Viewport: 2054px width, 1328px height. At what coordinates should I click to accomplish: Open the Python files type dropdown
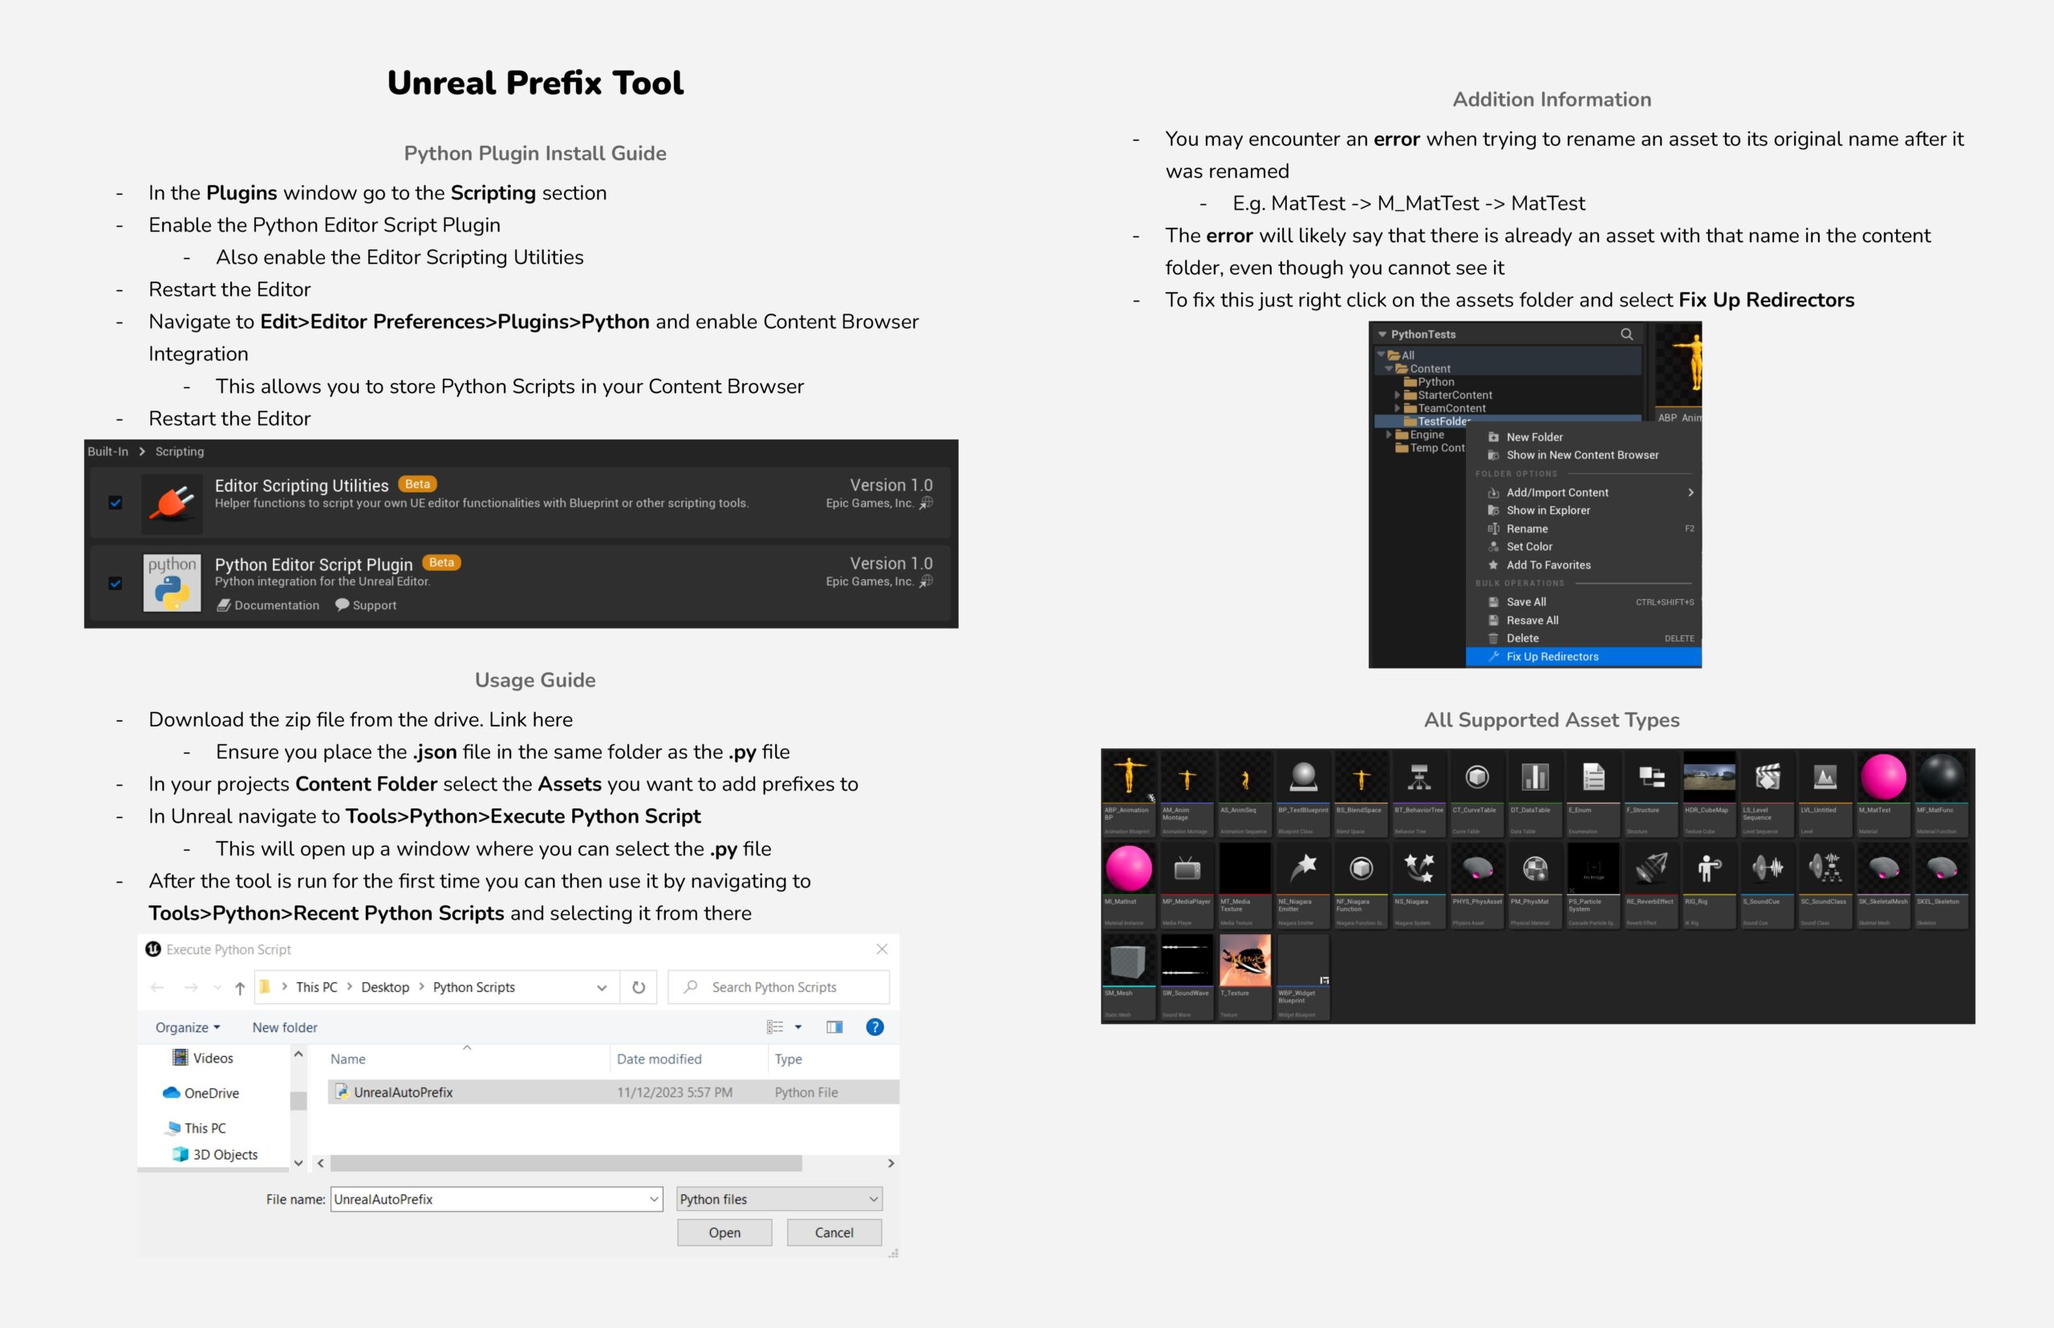[x=779, y=1199]
